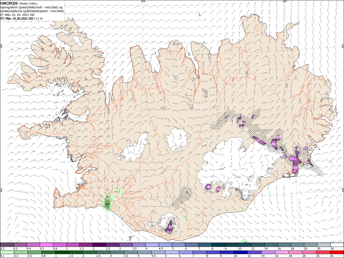Click the red swatch at 30 in the lower rain scale
Image resolution: width=344 pixels, height=258 pixels.
coord(337,252)
